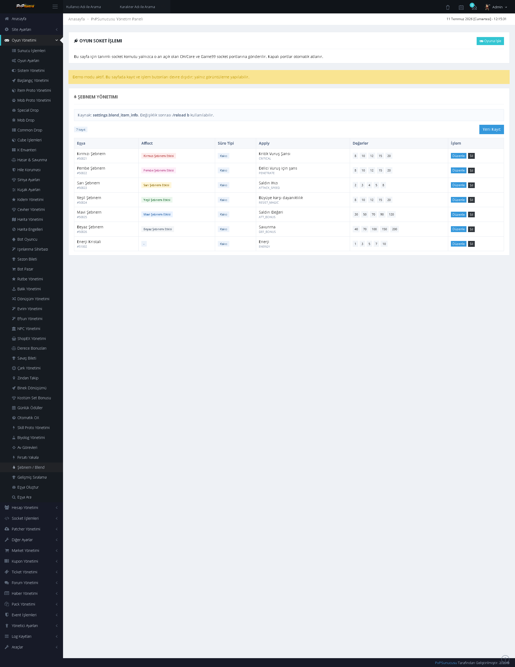Expand the Hesap Yönetimi menu

[x=31, y=508]
